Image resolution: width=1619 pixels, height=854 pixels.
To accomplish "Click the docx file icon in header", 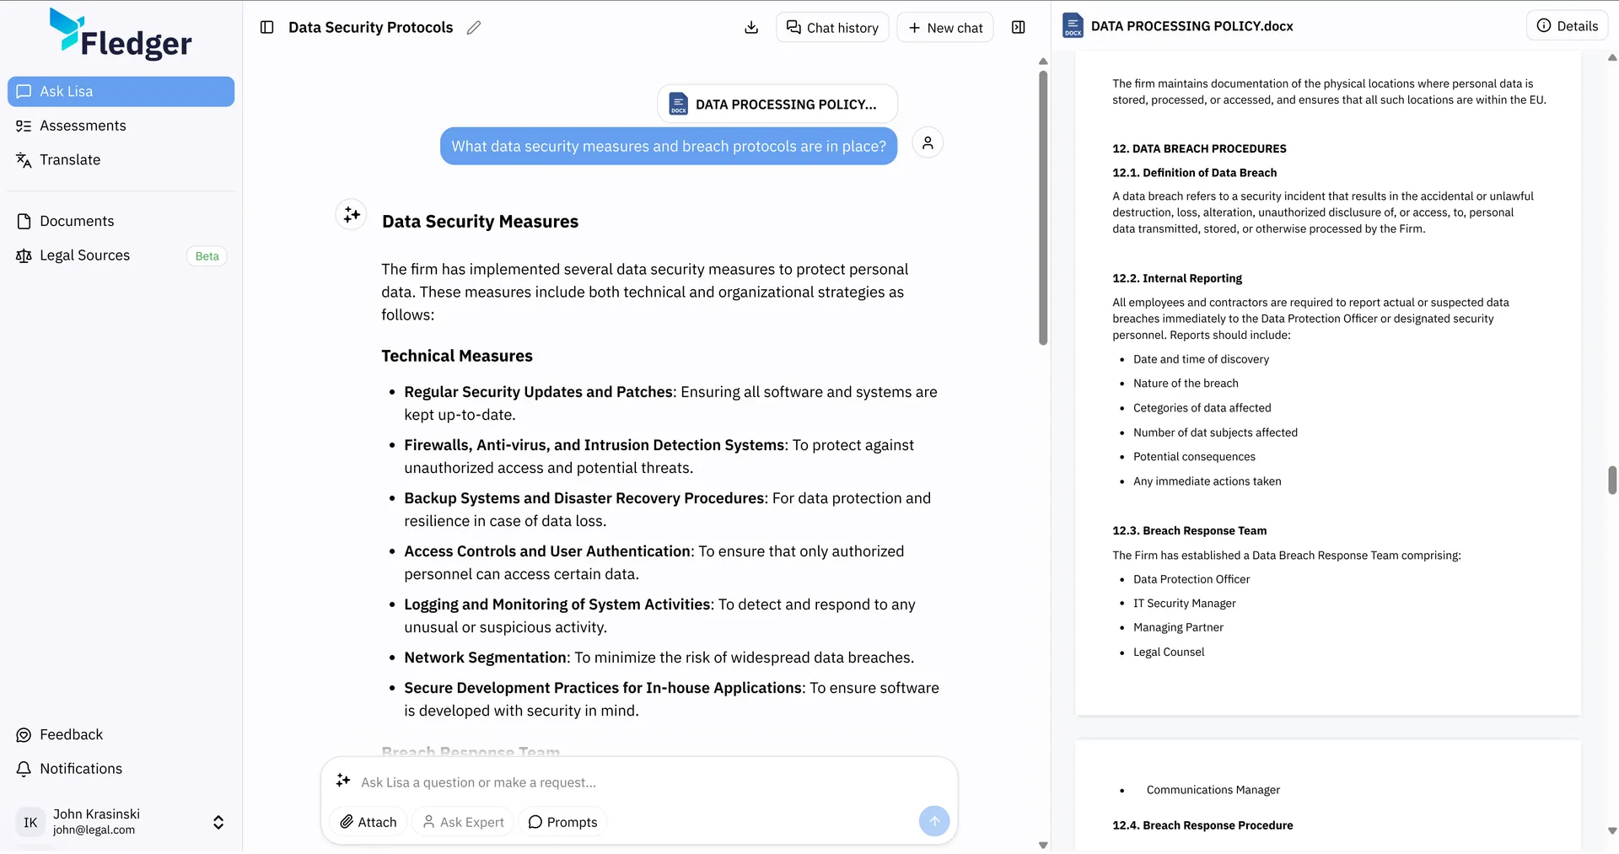I will click(1073, 25).
